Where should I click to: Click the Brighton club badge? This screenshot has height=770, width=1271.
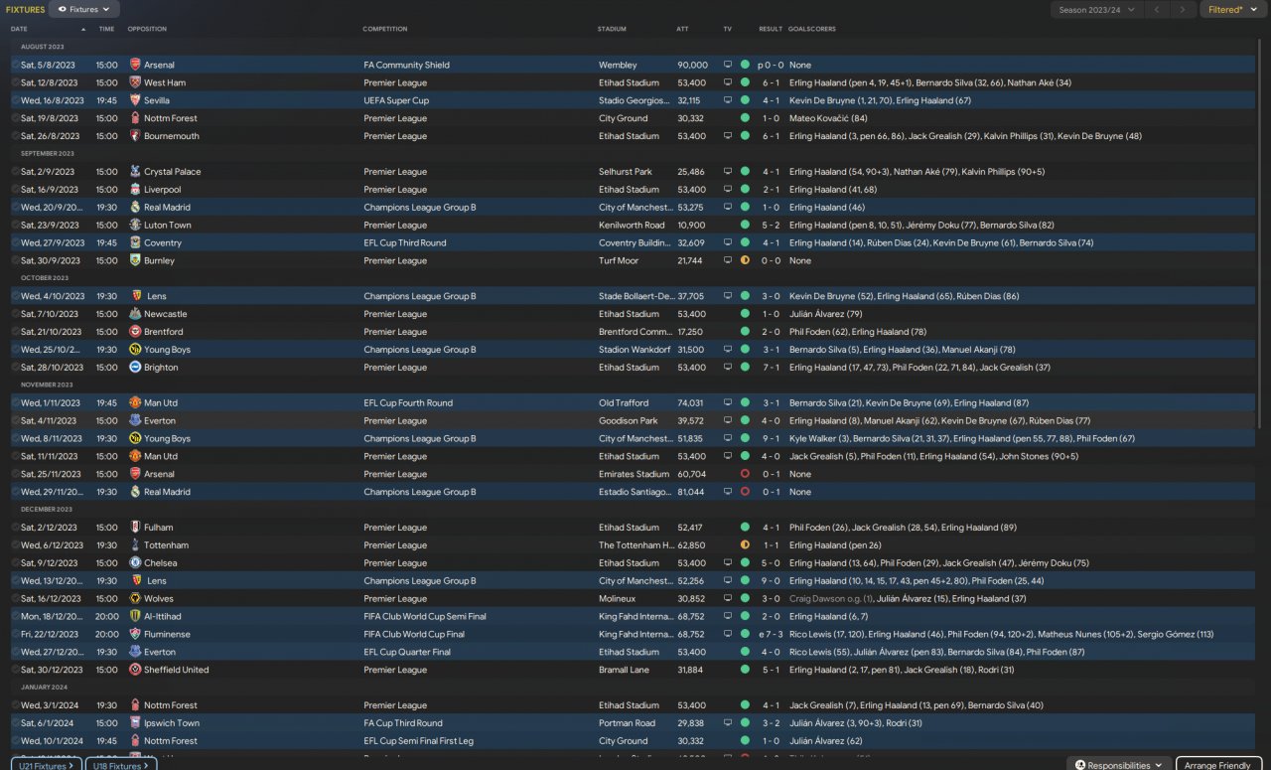pos(134,368)
